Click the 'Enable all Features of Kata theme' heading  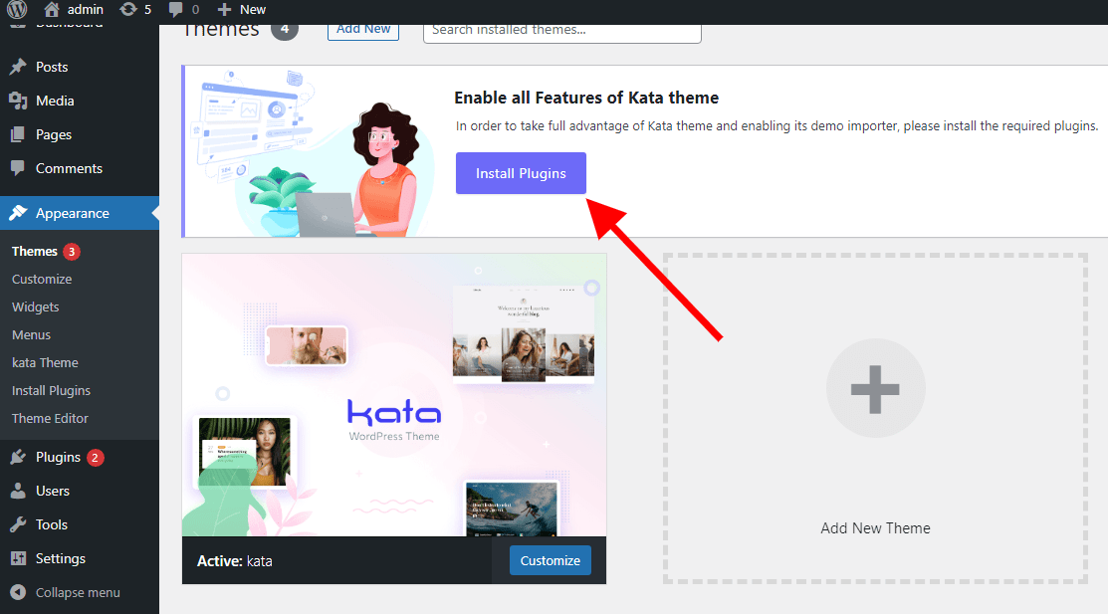point(586,98)
